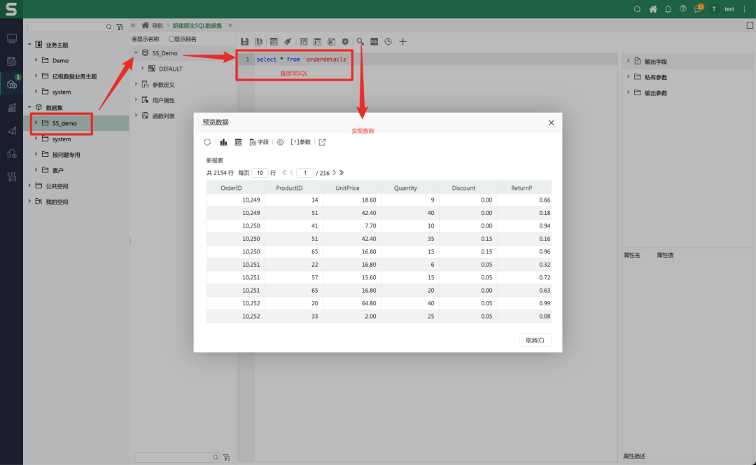The height and width of the screenshot is (465, 756).
Task: Click the bar chart icon in preview dialog
Action: click(x=223, y=142)
